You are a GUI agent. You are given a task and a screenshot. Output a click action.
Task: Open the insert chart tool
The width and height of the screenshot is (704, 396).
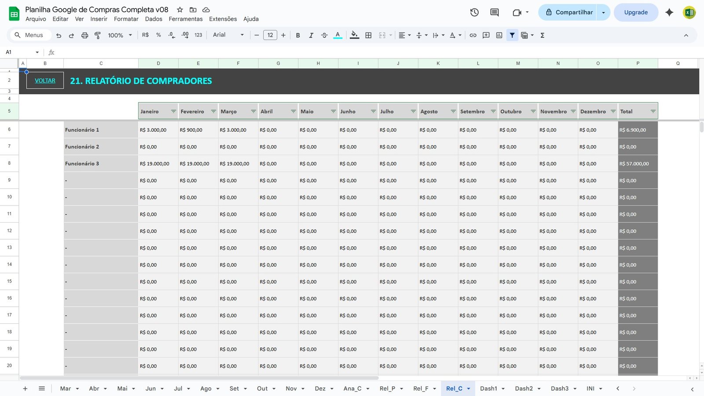tap(499, 35)
